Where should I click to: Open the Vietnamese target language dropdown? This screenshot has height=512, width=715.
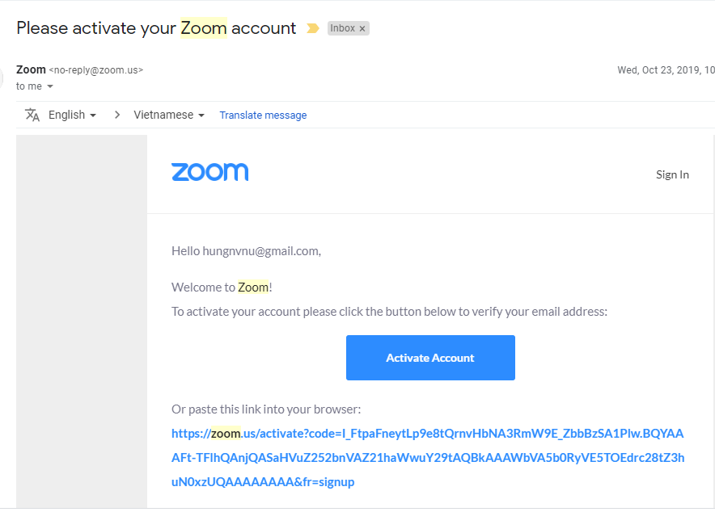point(168,115)
